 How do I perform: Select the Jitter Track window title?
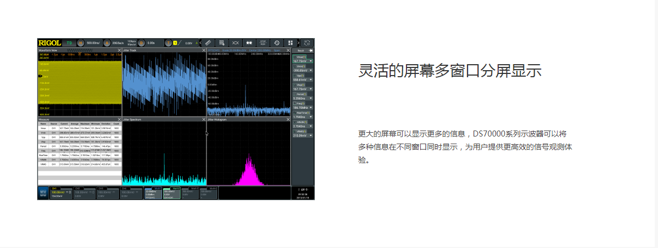130,51
